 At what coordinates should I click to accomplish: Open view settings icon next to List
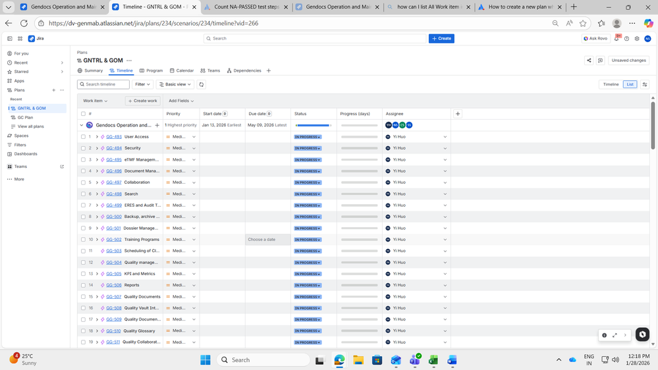tap(645, 84)
